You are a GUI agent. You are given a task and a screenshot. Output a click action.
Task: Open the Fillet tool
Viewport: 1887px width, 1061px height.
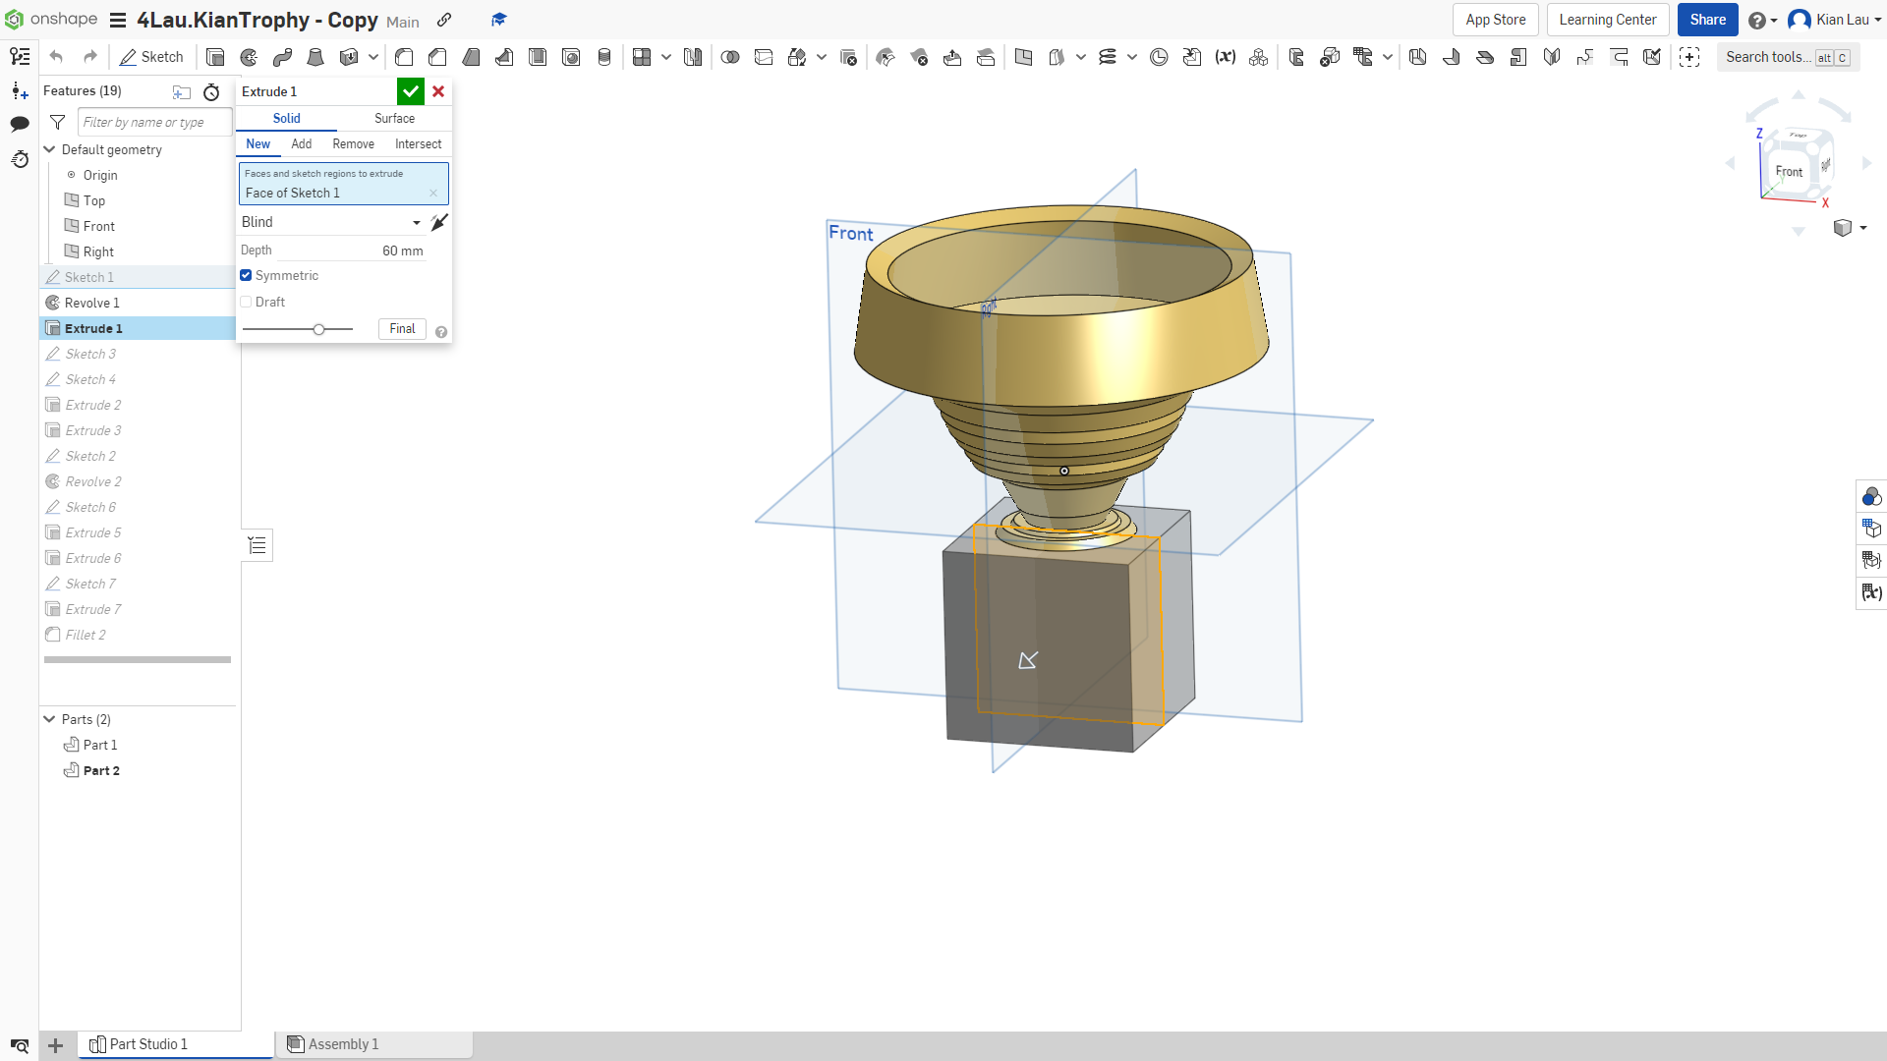click(x=403, y=57)
